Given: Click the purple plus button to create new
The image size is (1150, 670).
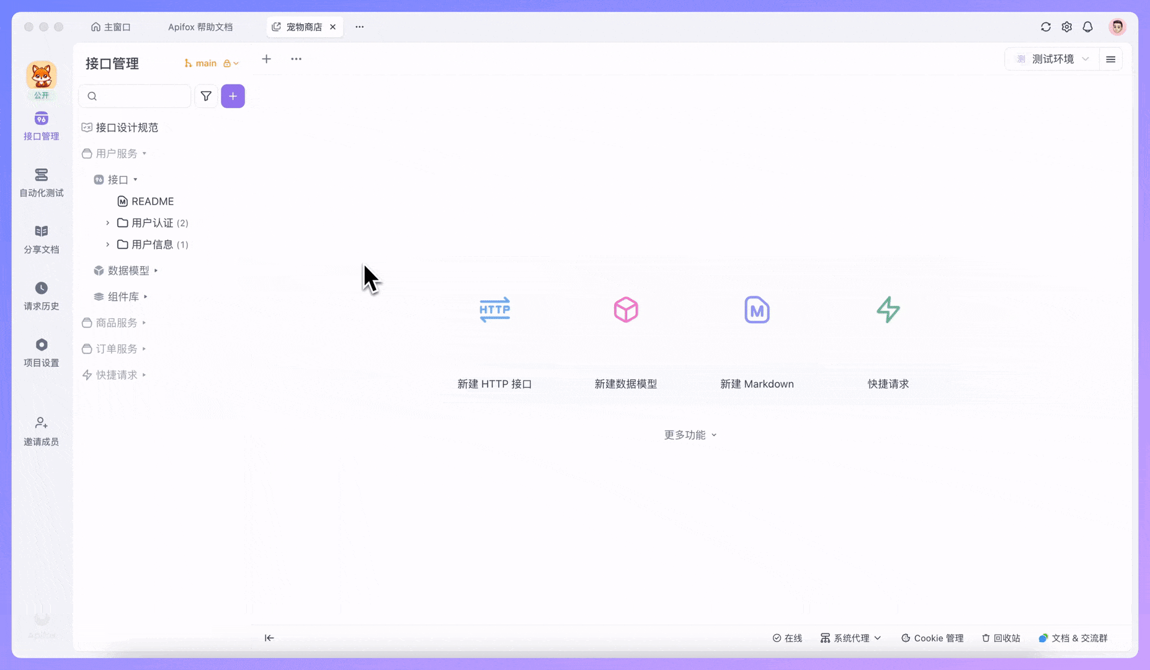Looking at the screenshot, I should (x=233, y=96).
